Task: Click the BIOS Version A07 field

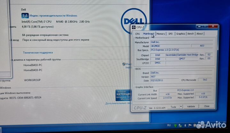Action: point(181,76)
